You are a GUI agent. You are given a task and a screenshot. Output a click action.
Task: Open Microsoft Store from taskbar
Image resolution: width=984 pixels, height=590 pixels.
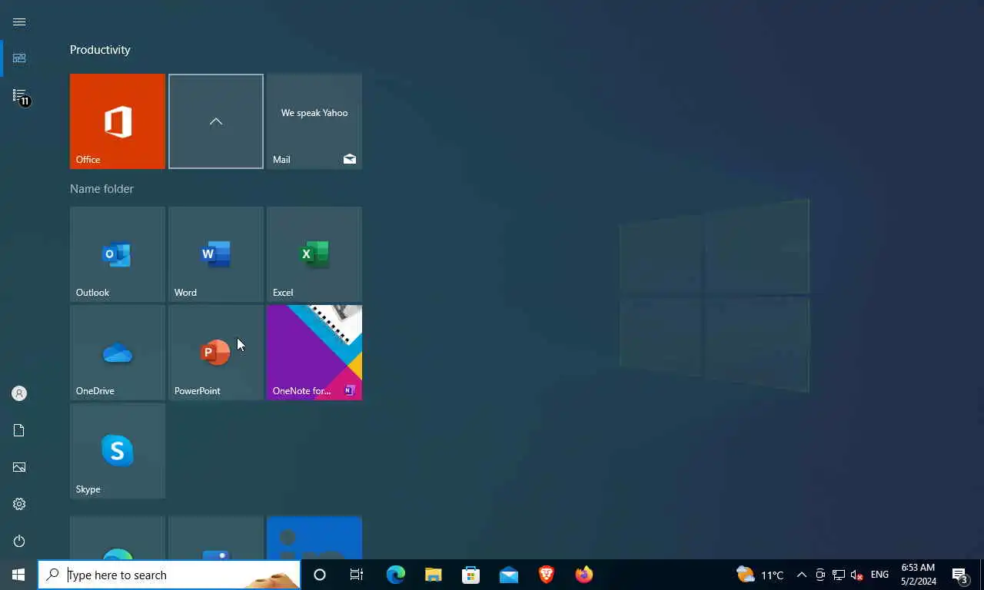[x=470, y=575]
